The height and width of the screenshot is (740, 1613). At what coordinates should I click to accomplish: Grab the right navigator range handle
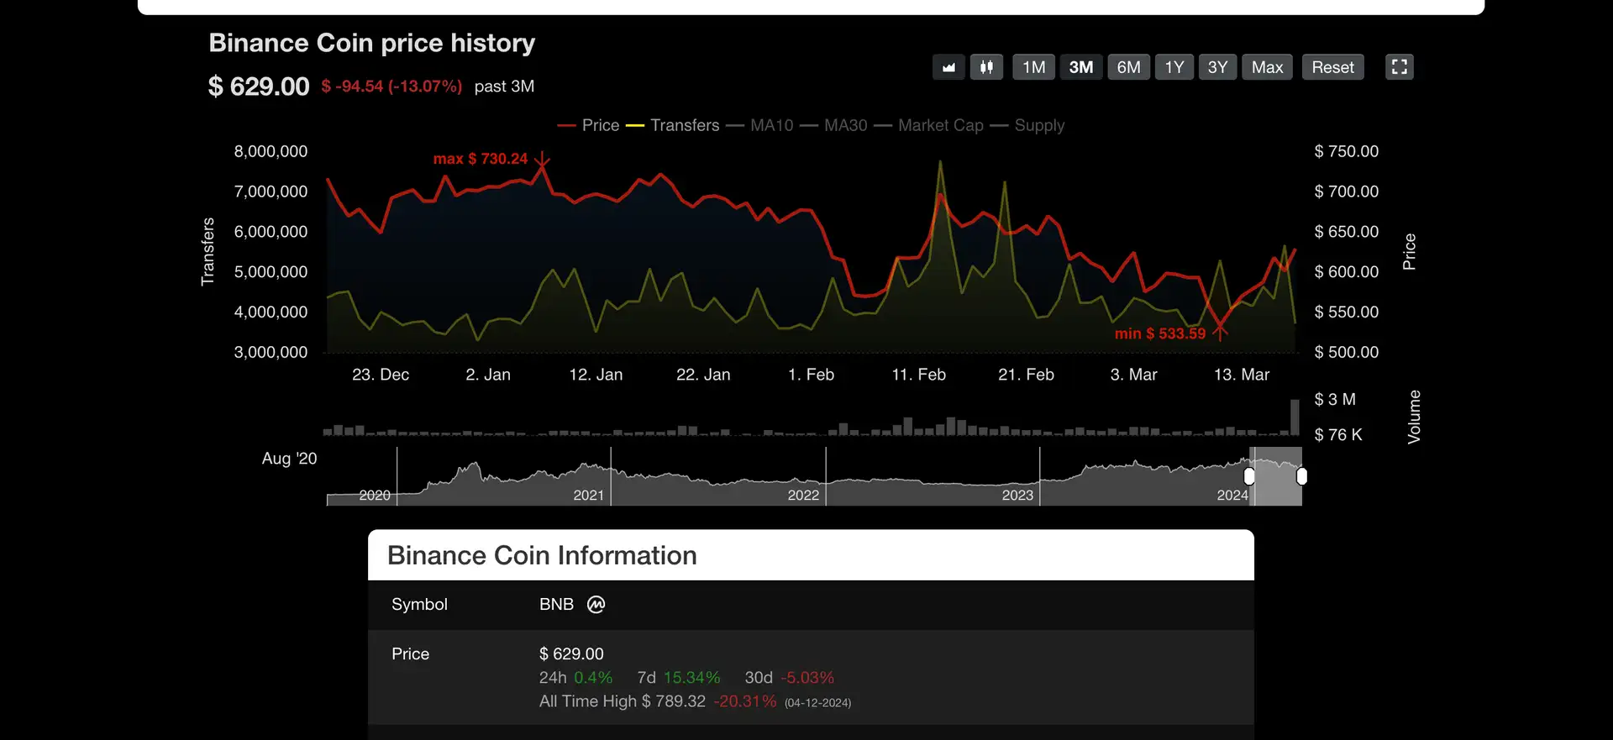(x=1301, y=476)
